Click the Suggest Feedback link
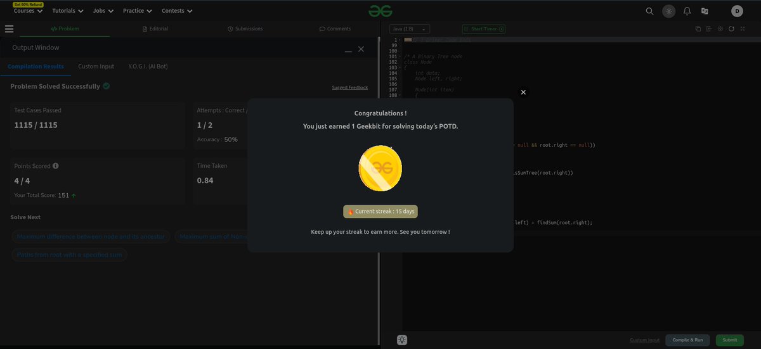The height and width of the screenshot is (349, 761). [x=349, y=87]
